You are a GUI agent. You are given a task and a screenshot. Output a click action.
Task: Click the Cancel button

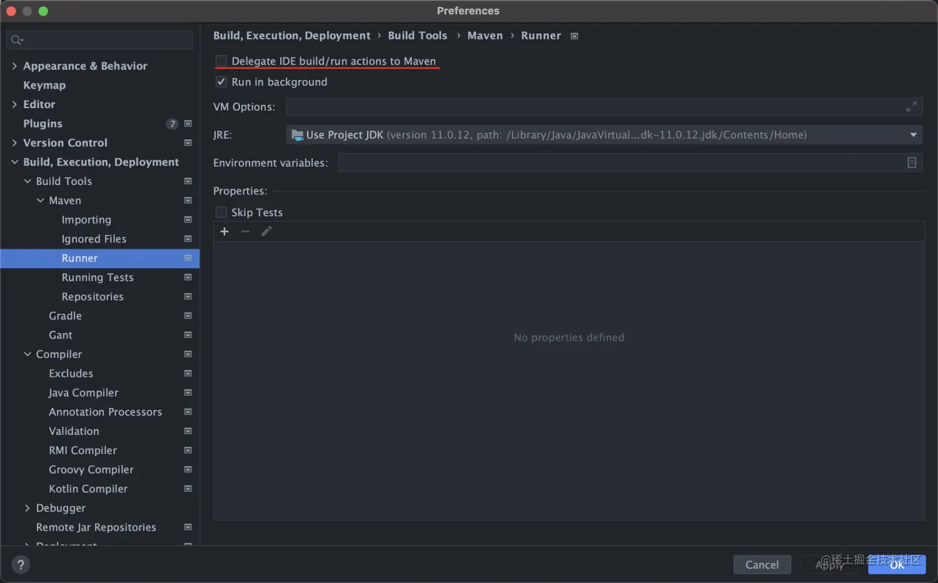pos(762,565)
